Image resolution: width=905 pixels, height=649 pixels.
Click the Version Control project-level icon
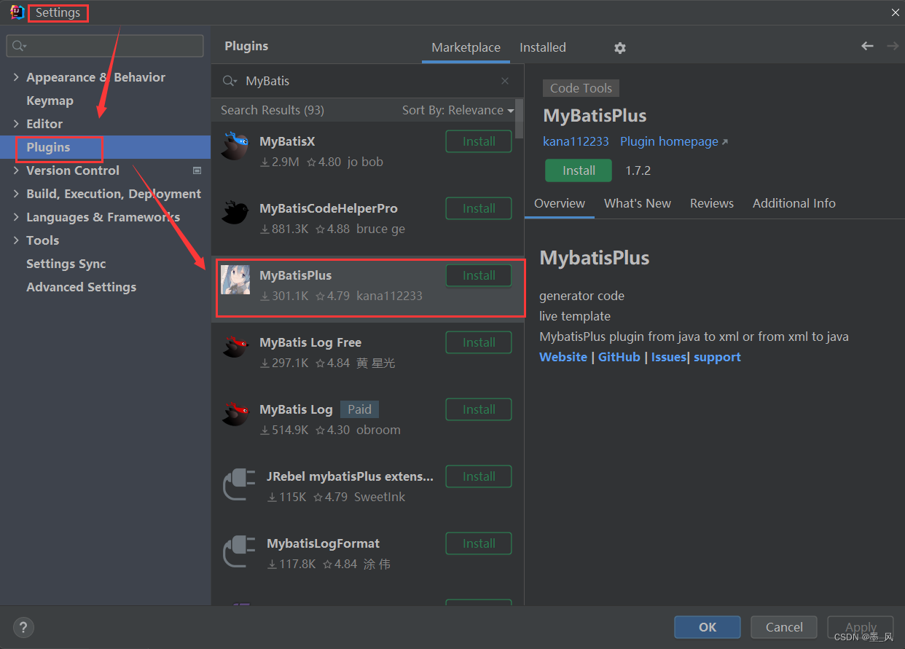click(x=197, y=170)
